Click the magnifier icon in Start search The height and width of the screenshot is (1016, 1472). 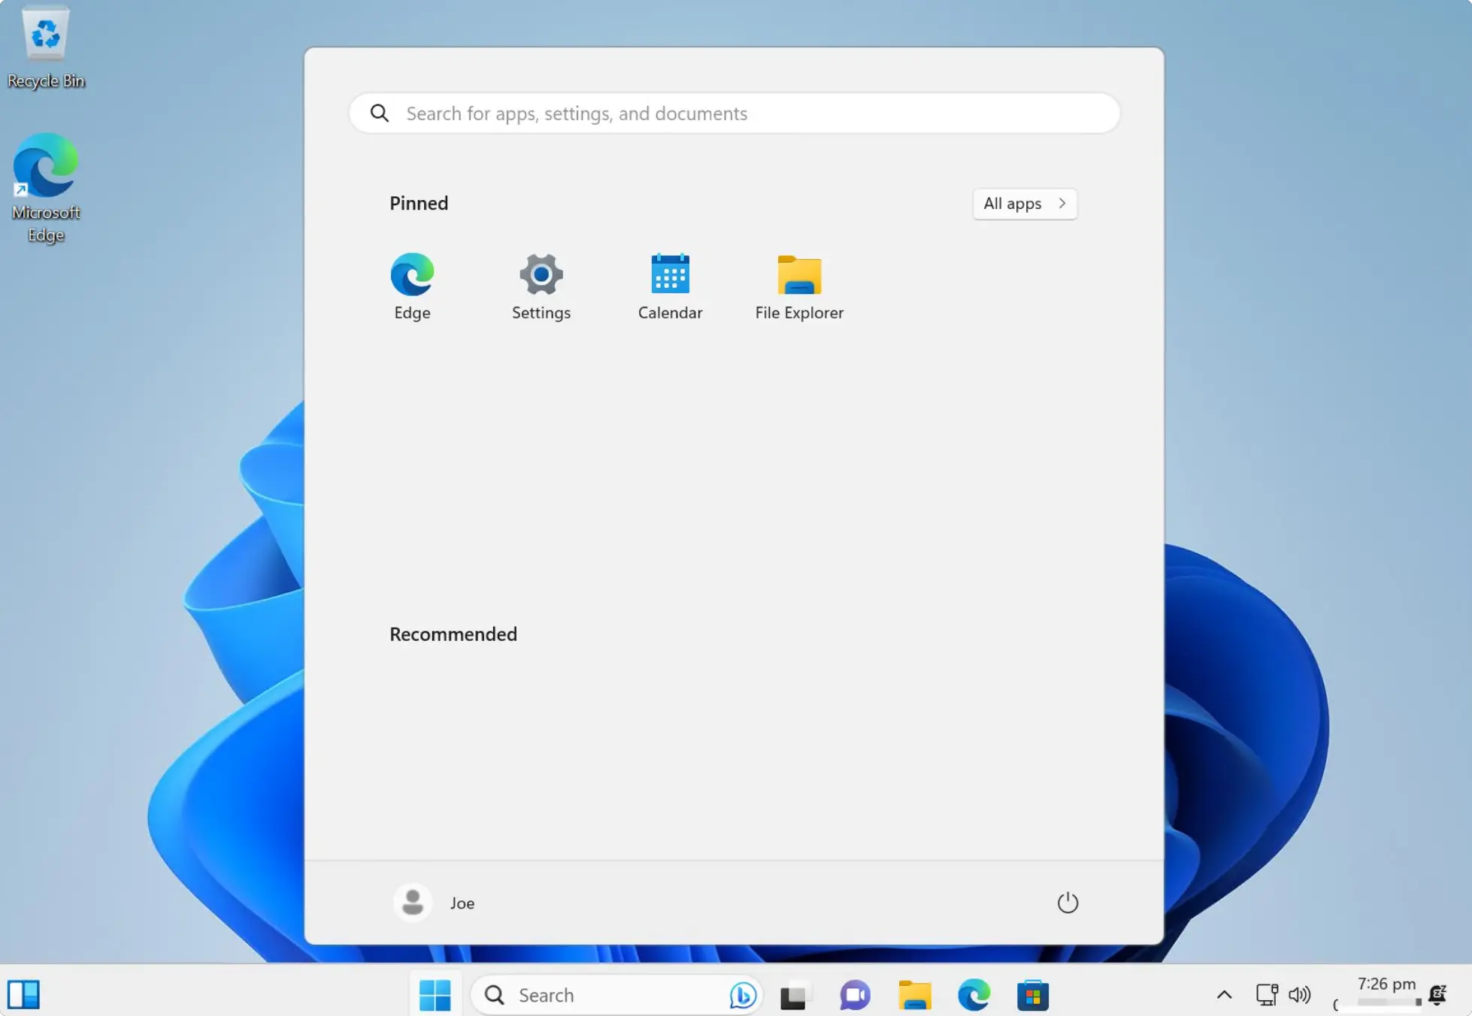tap(380, 113)
